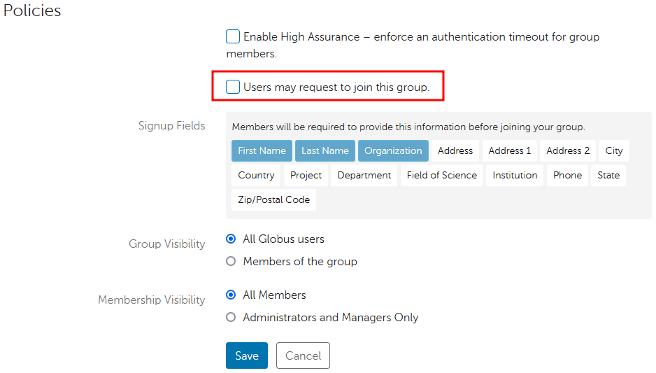Add Country to signup fields
The height and width of the screenshot is (373, 656).
click(x=256, y=175)
